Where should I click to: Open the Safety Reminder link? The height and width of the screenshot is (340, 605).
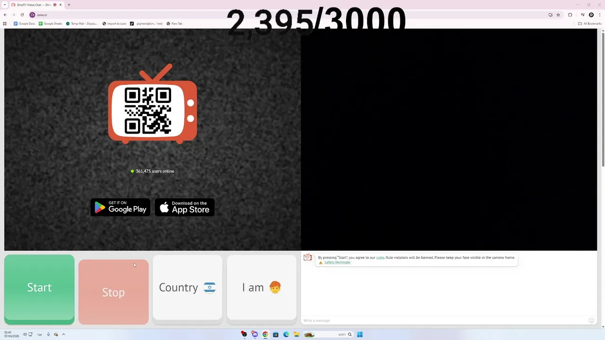pyautogui.click(x=337, y=262)
